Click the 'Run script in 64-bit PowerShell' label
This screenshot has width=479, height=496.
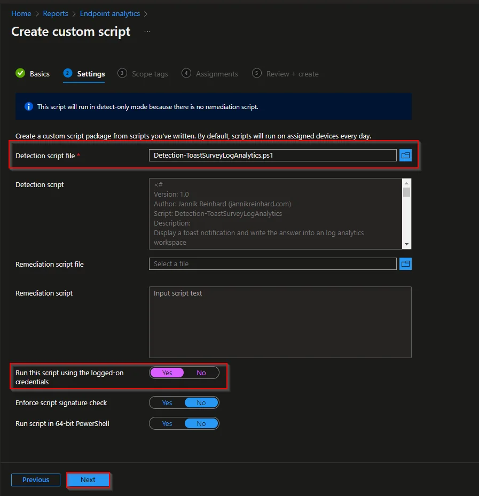[62, 423]
